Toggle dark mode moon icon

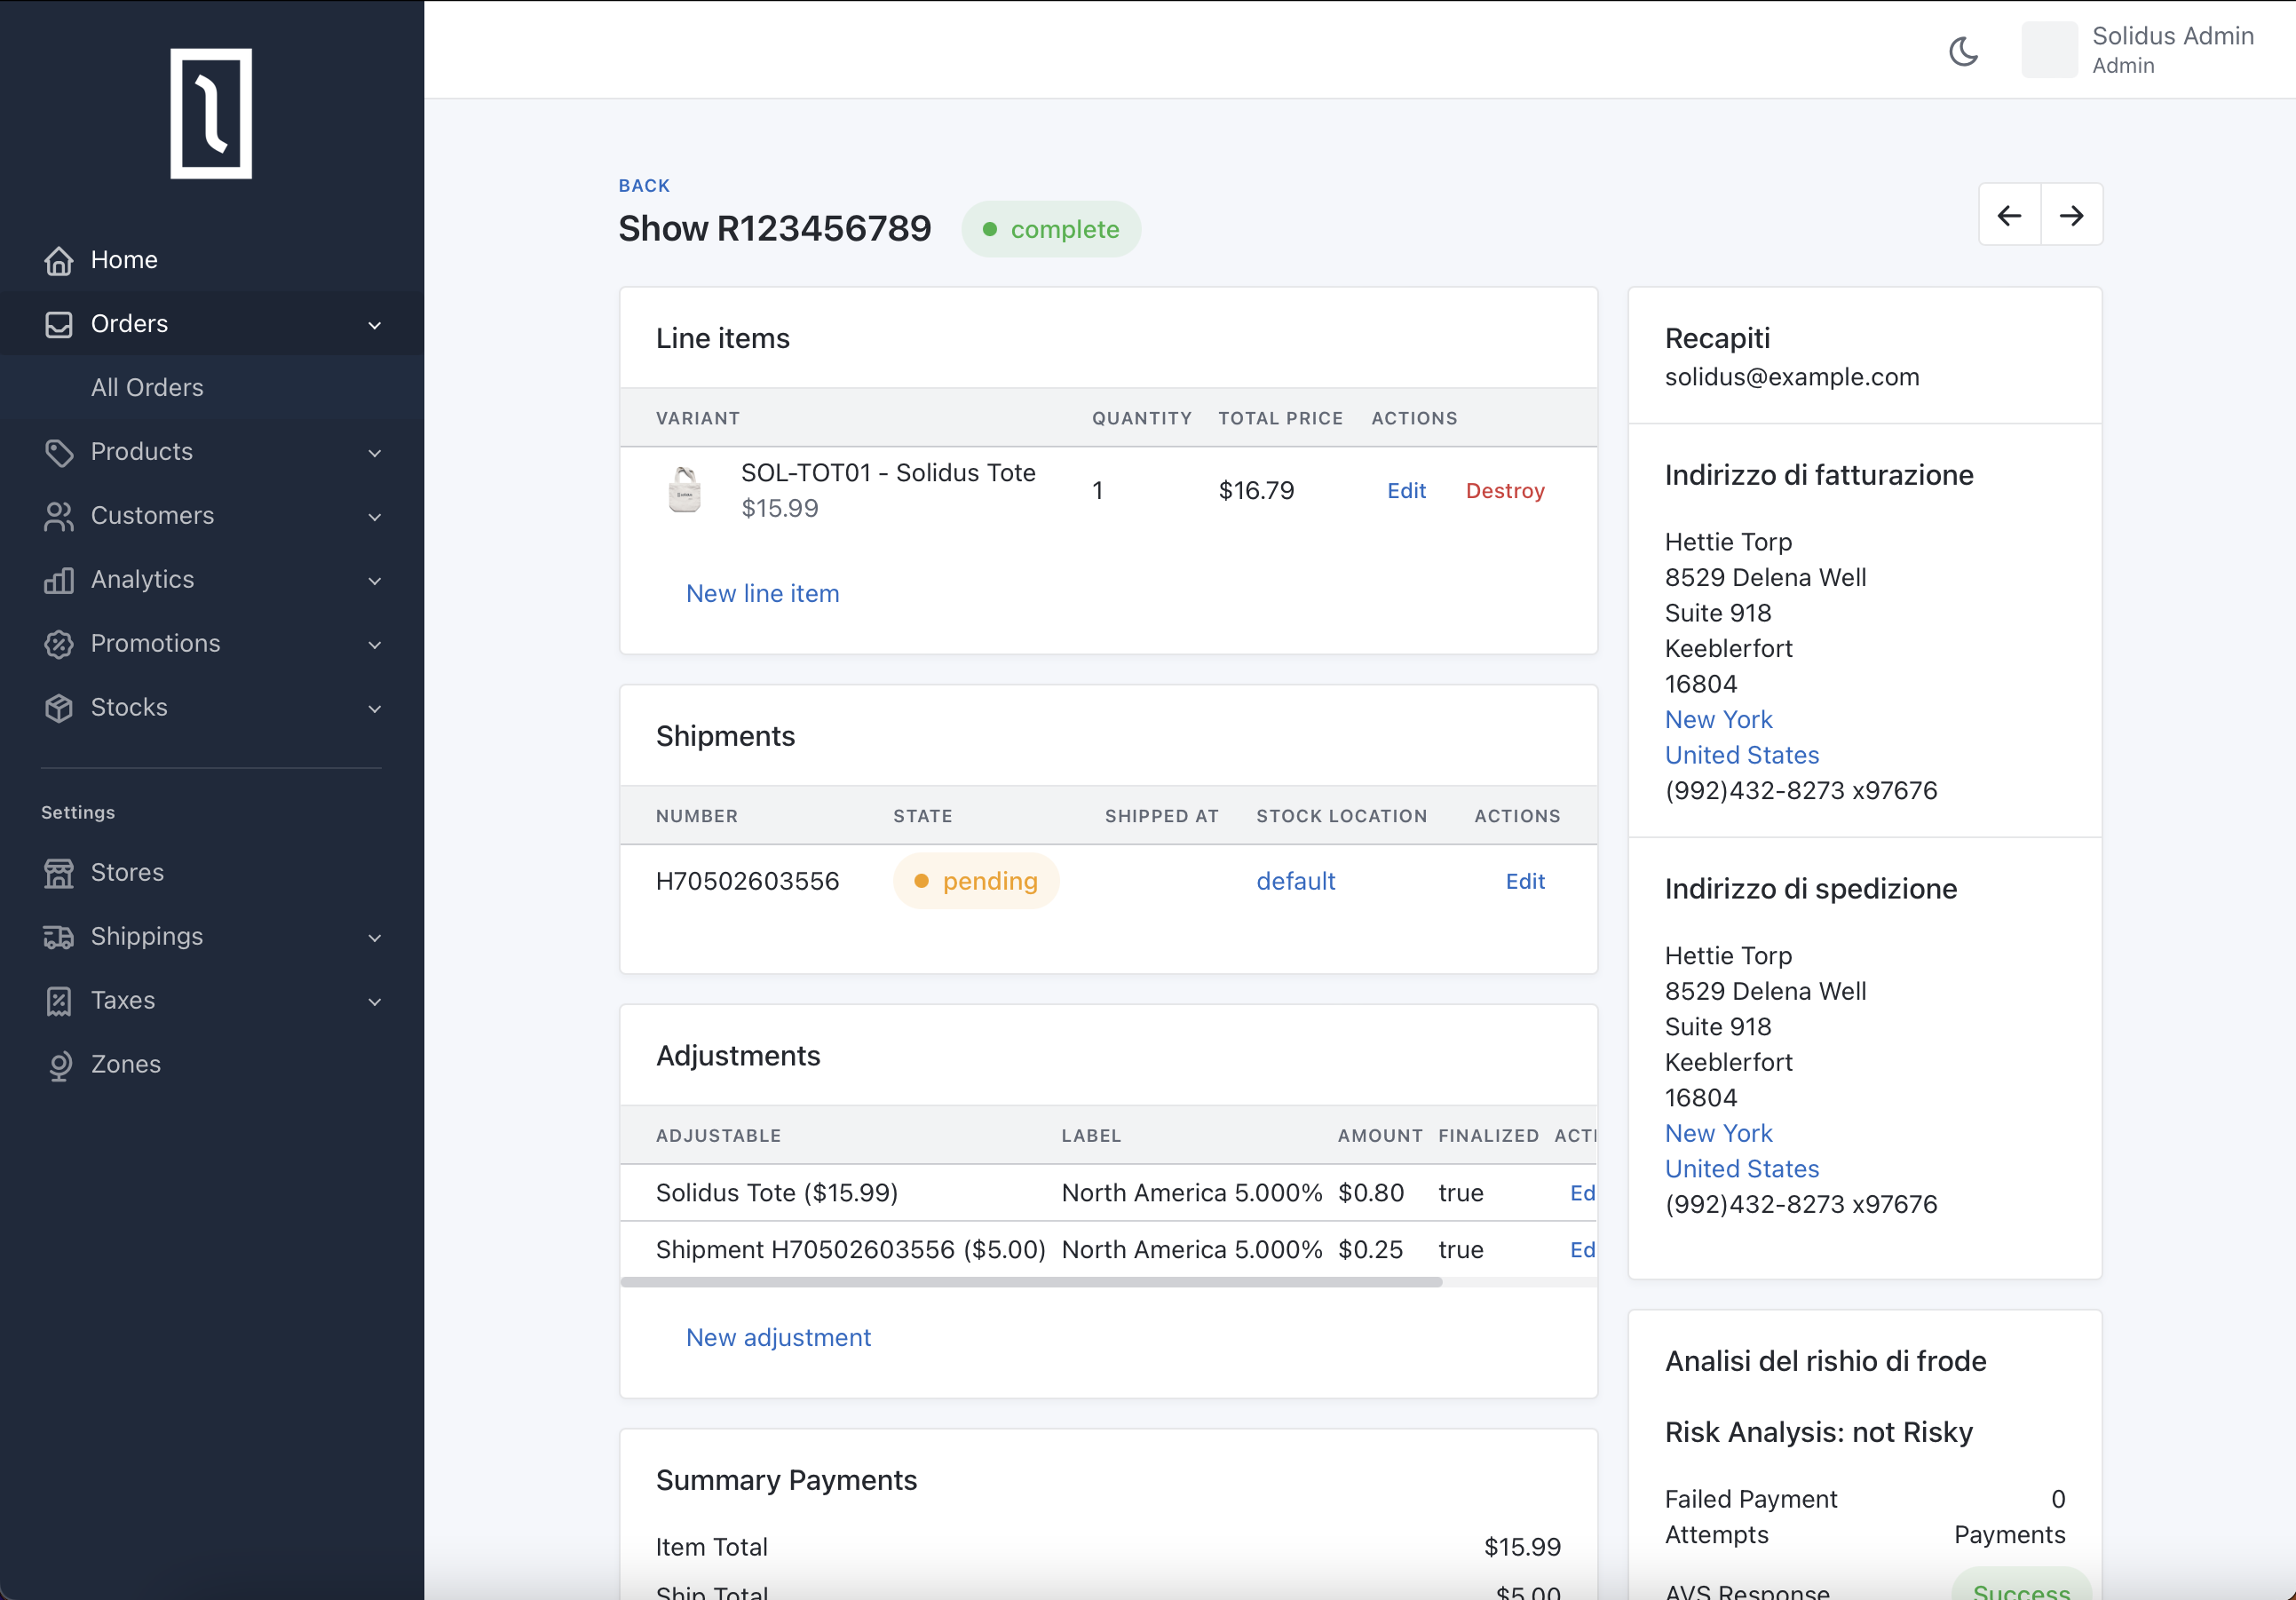point(1963,51)
